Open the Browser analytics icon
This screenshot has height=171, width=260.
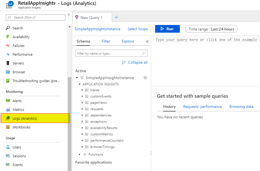pos(8,72)
